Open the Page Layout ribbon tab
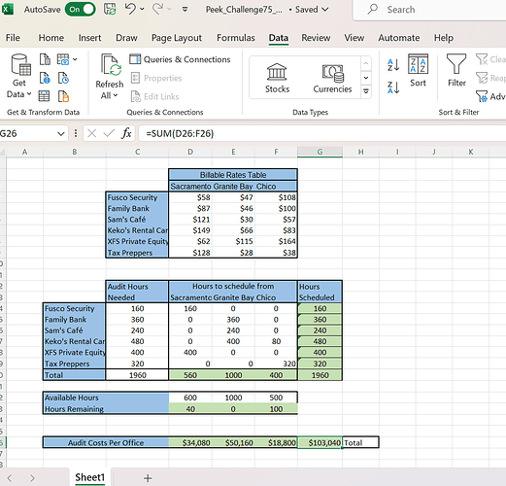The image size is (506, 486). pyautogui.click(x=177, y=38)
